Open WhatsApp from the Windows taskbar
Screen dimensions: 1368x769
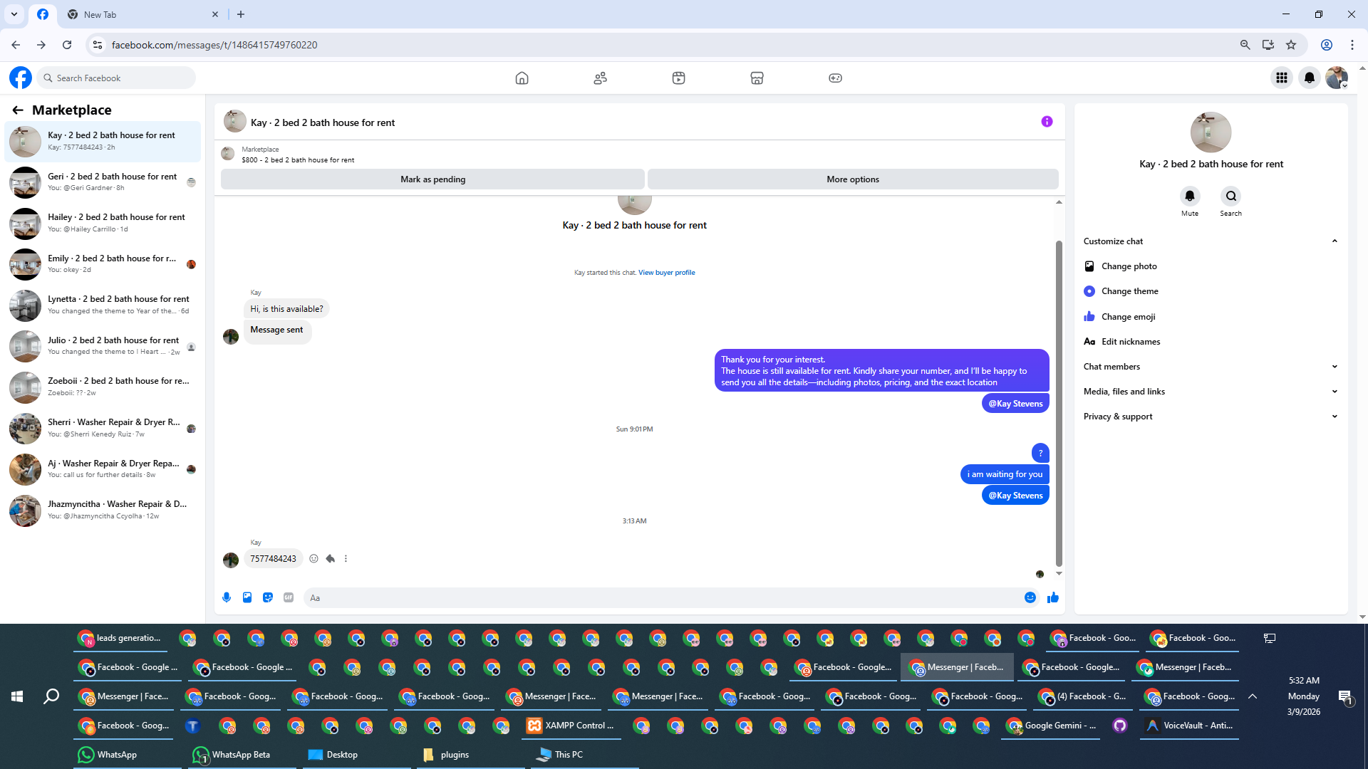[x=108, y=755]
